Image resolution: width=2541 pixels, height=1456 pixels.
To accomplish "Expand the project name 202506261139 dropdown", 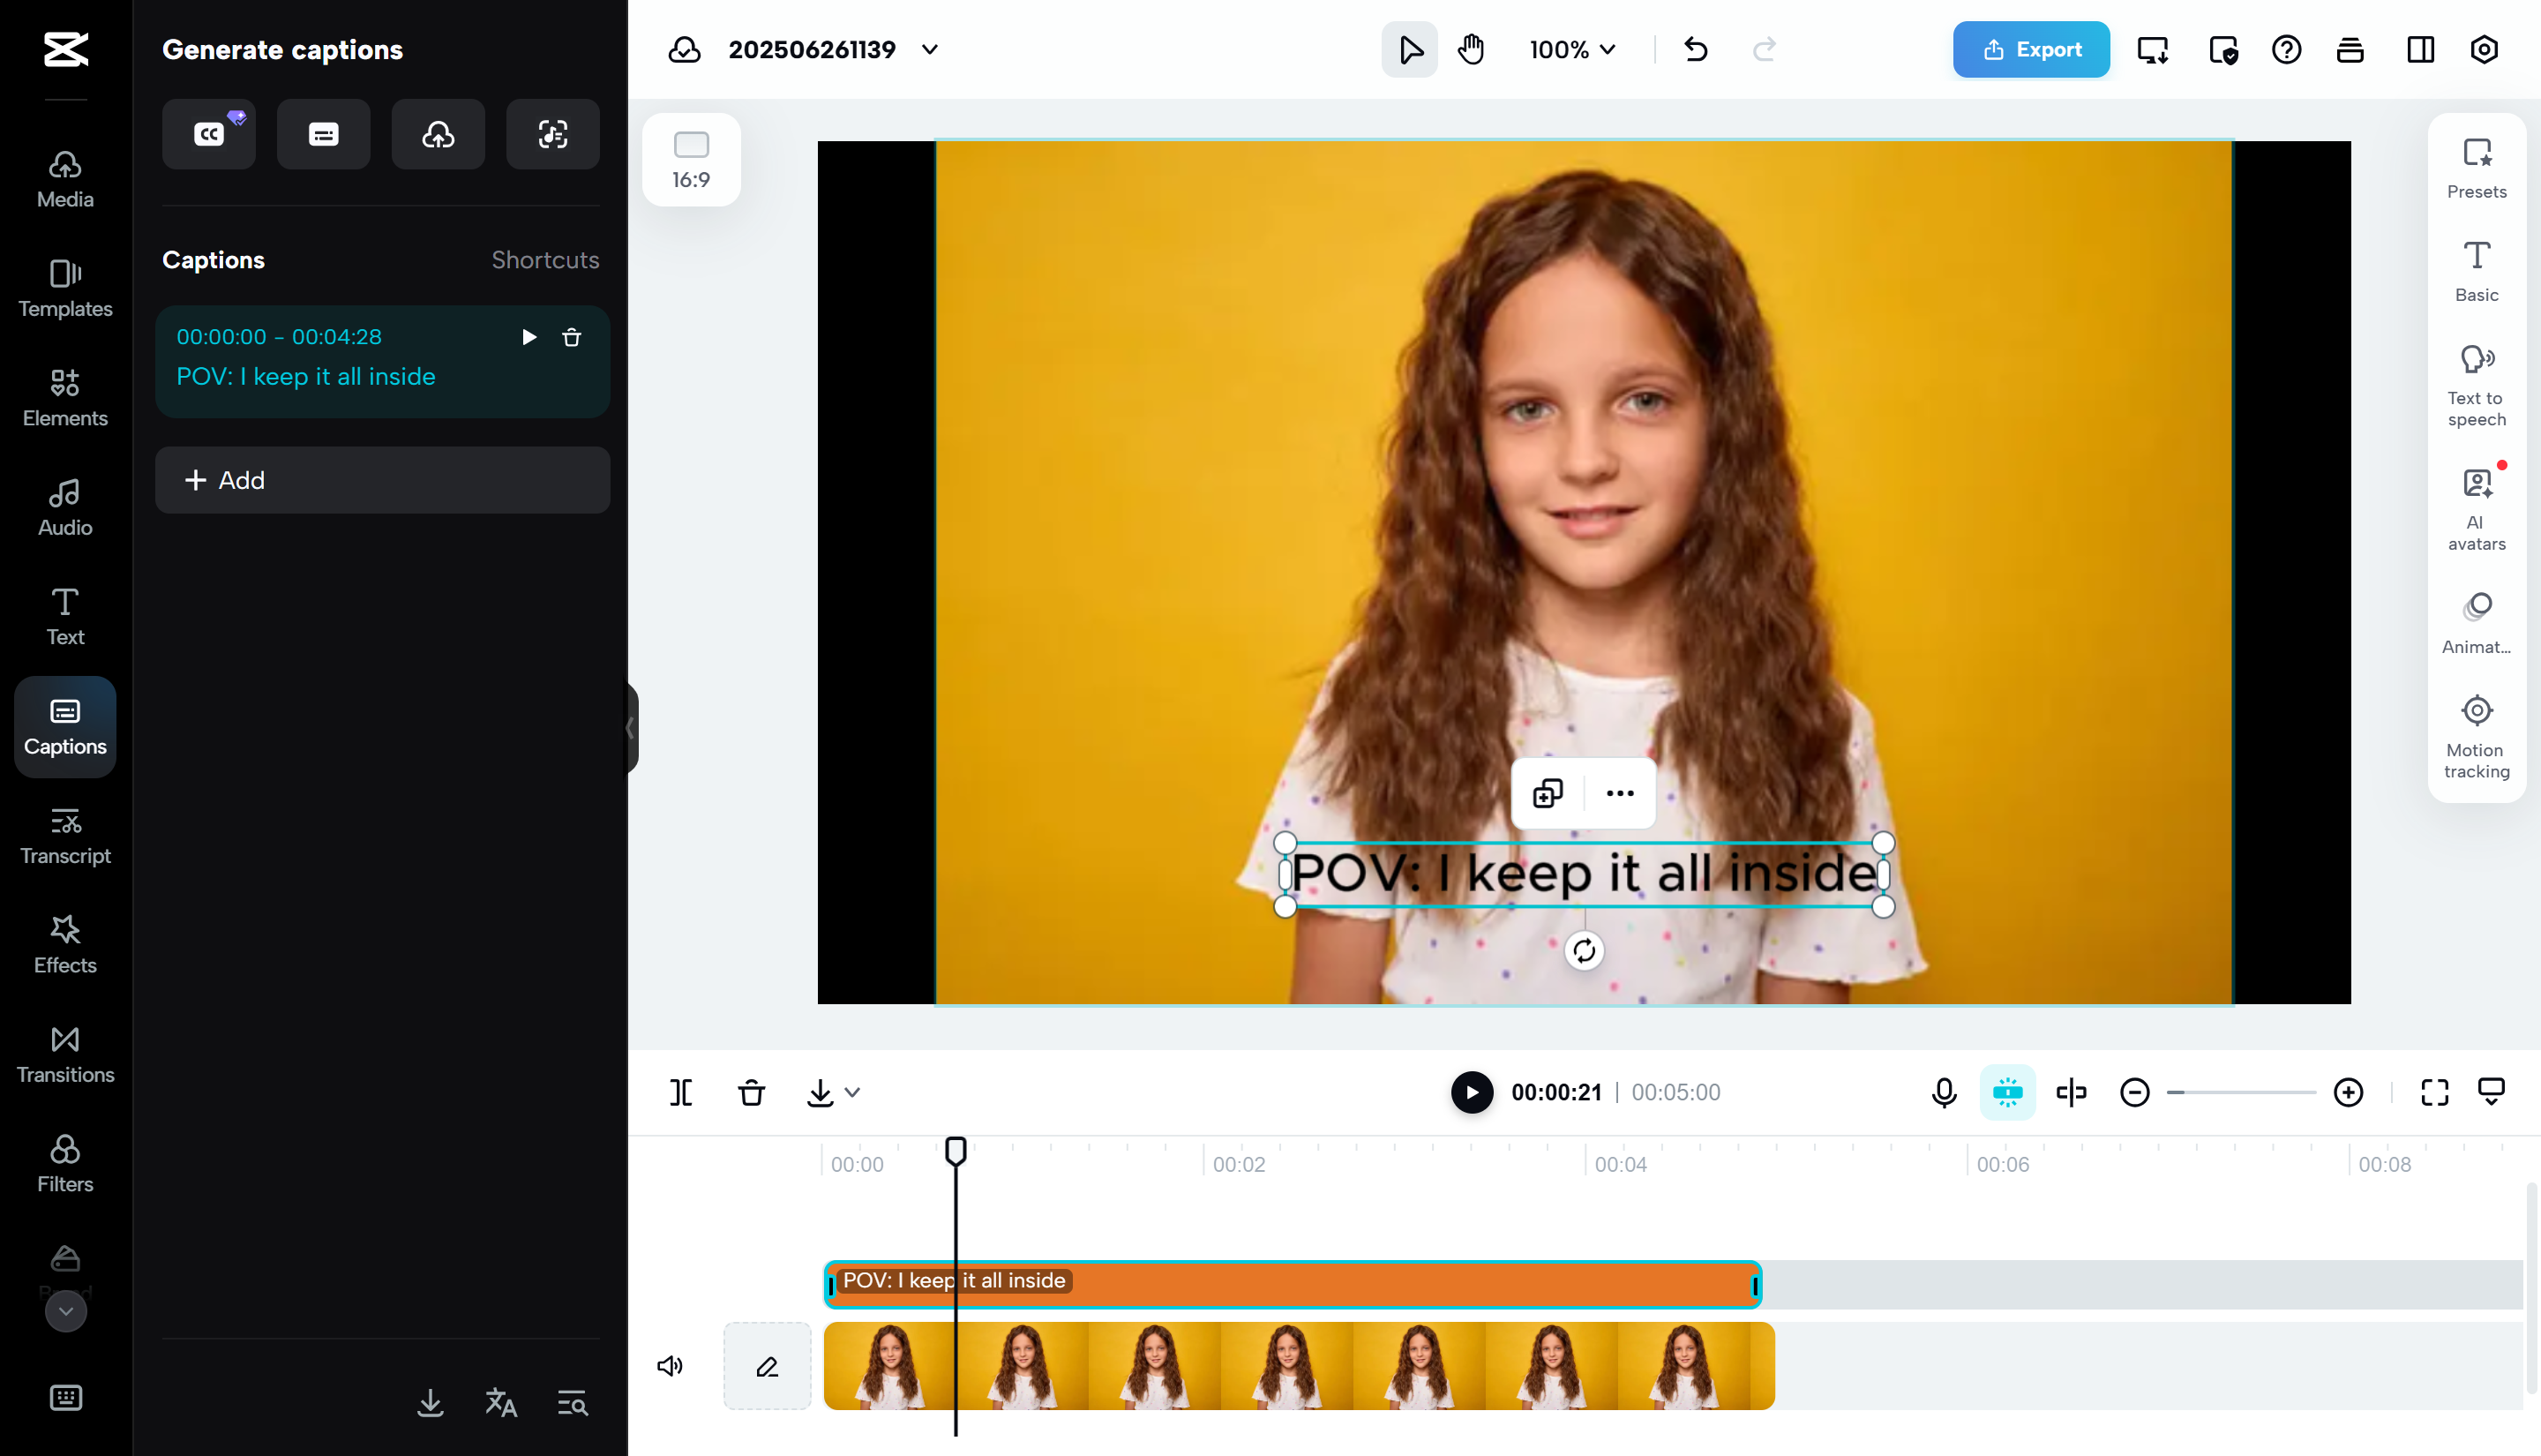I will coord(930,49).
